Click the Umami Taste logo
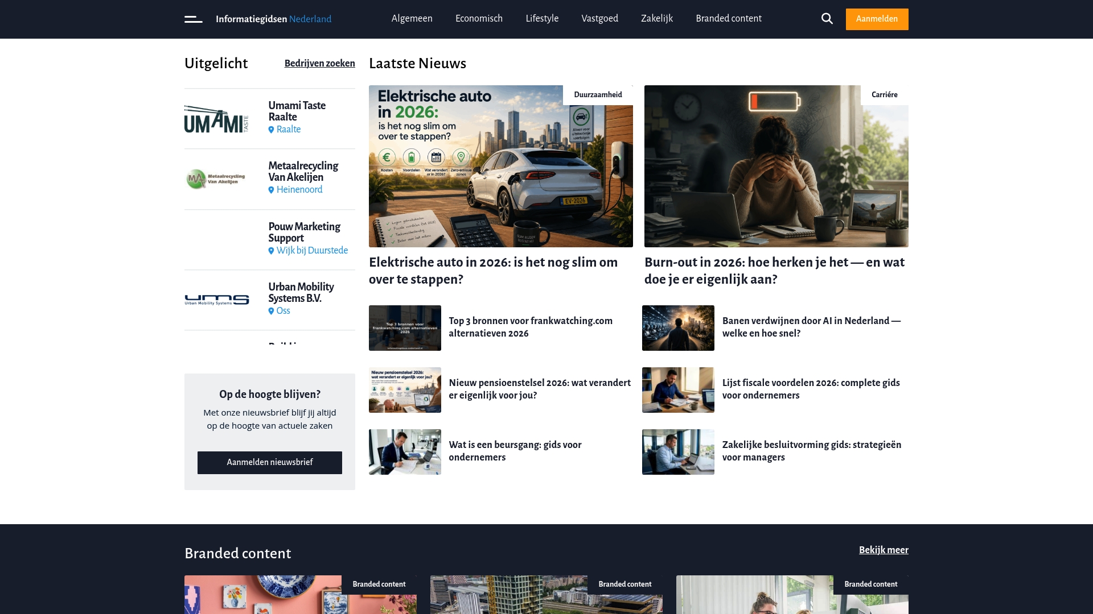The image size is (1093, 614). point(216,119)
